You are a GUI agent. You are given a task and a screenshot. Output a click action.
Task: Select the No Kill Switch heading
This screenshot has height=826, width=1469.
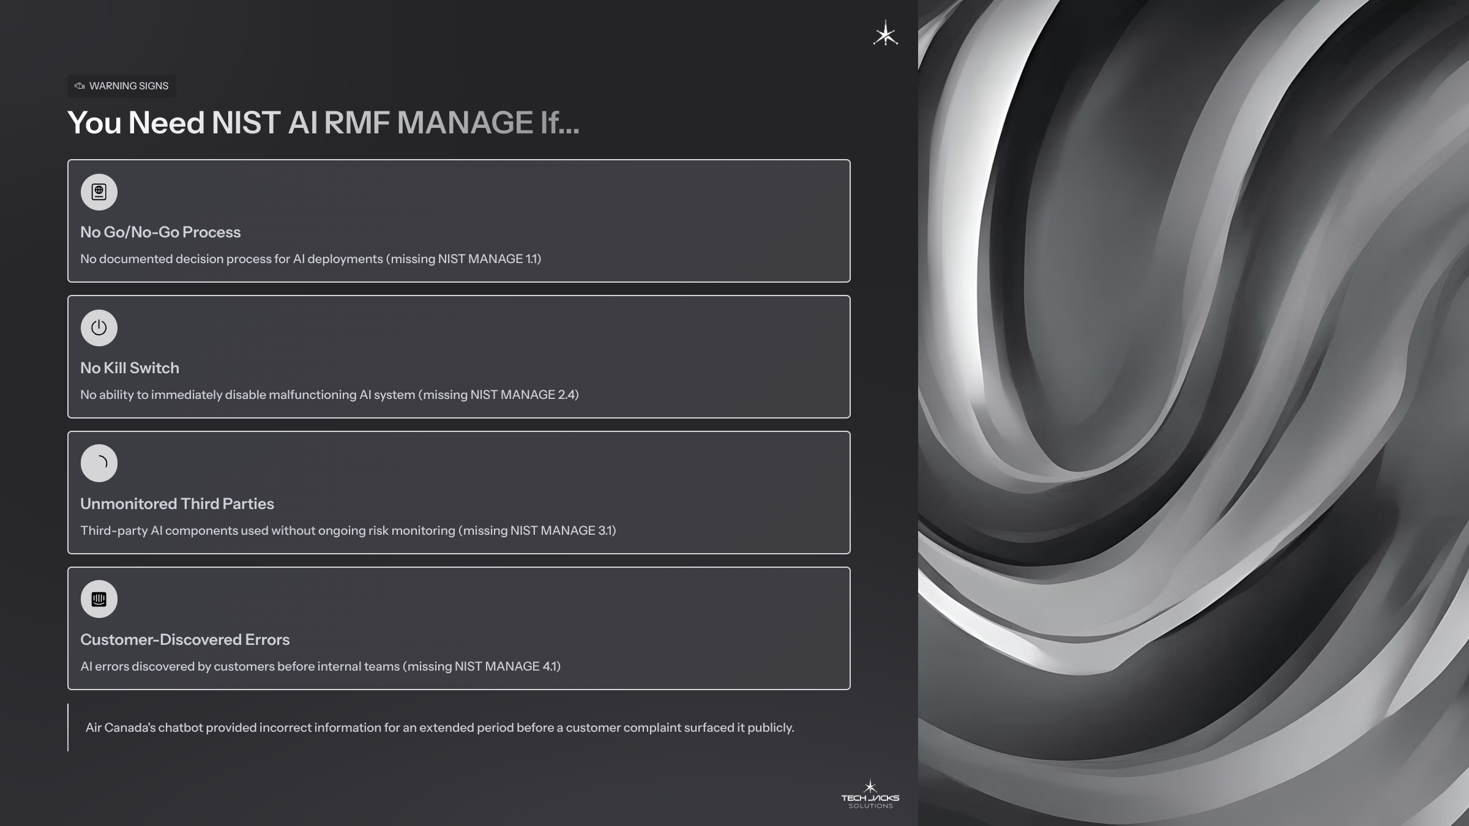click(130, 368)
